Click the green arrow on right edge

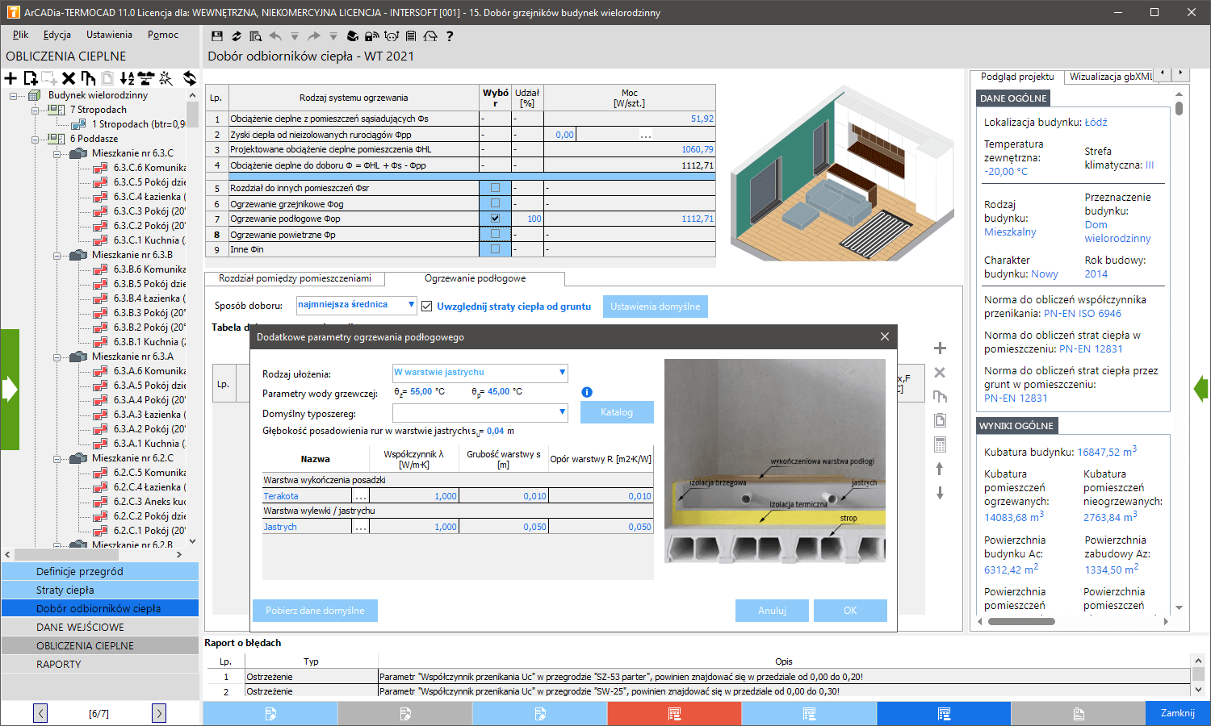point(1201,390)
